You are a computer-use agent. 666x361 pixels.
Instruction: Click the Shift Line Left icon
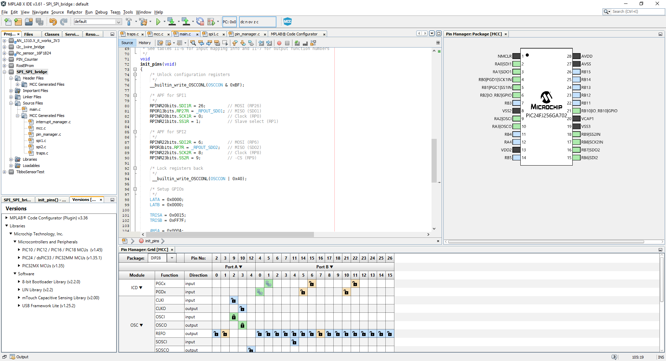click(261, 43)
